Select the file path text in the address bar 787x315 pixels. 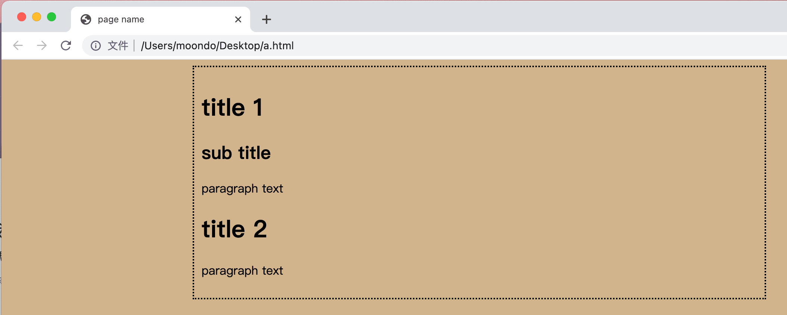pos(217,46)
